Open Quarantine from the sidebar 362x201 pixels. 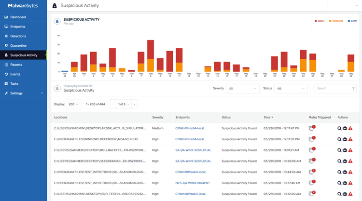(18, 46)
